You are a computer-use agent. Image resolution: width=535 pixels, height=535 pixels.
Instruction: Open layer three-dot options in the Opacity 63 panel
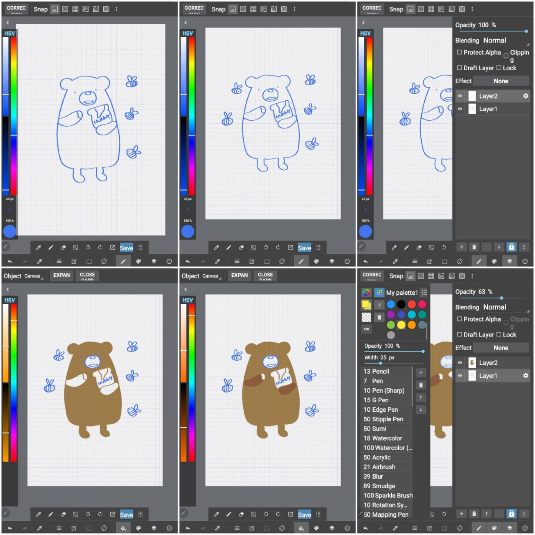coord(524,514)
